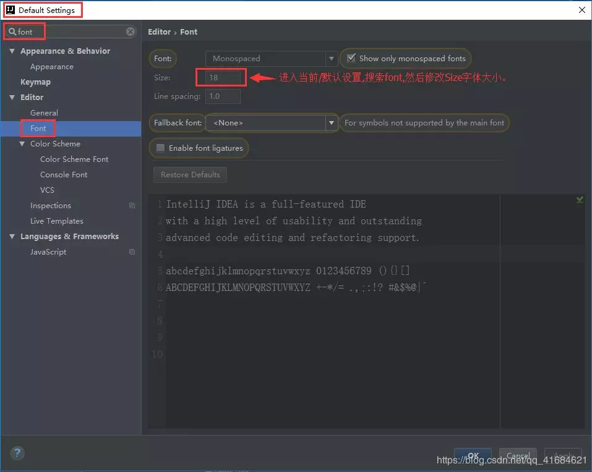Click the project-level icon next to JavaScript
592x472 pixels.
pyautogui.click(x=132, y=252)
